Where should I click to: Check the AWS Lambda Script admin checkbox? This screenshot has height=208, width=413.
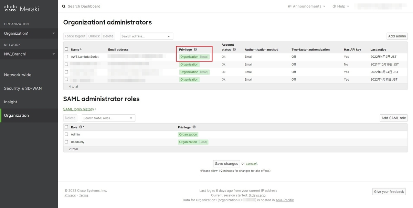click(66, 57)
